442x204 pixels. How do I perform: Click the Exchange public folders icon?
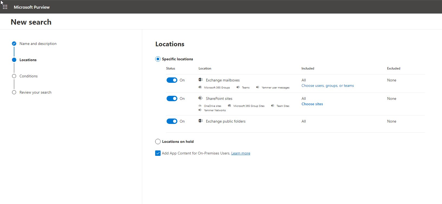pyautogui.click(x=200, y=121)
